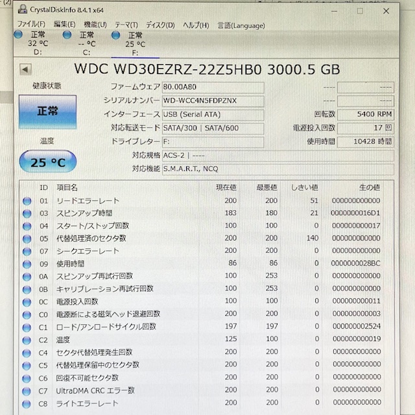Click status icon for C6 回復不可能セクタ数
The height and width of the screenshot is (415, 415).
27,379
